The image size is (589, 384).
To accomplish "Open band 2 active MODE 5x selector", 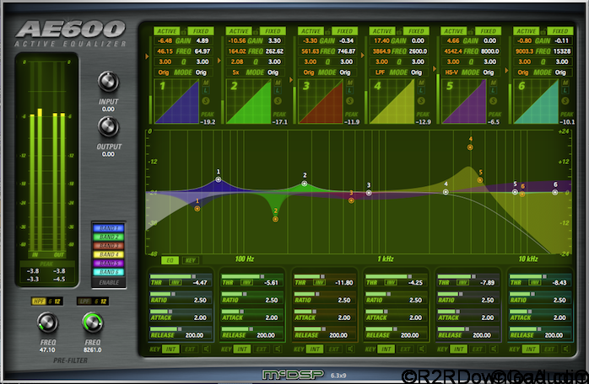I will click(235, 72).
